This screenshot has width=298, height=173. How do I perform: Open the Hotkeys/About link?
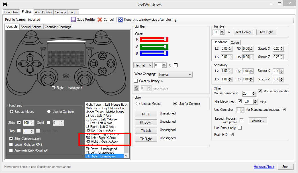pos(264,167)
